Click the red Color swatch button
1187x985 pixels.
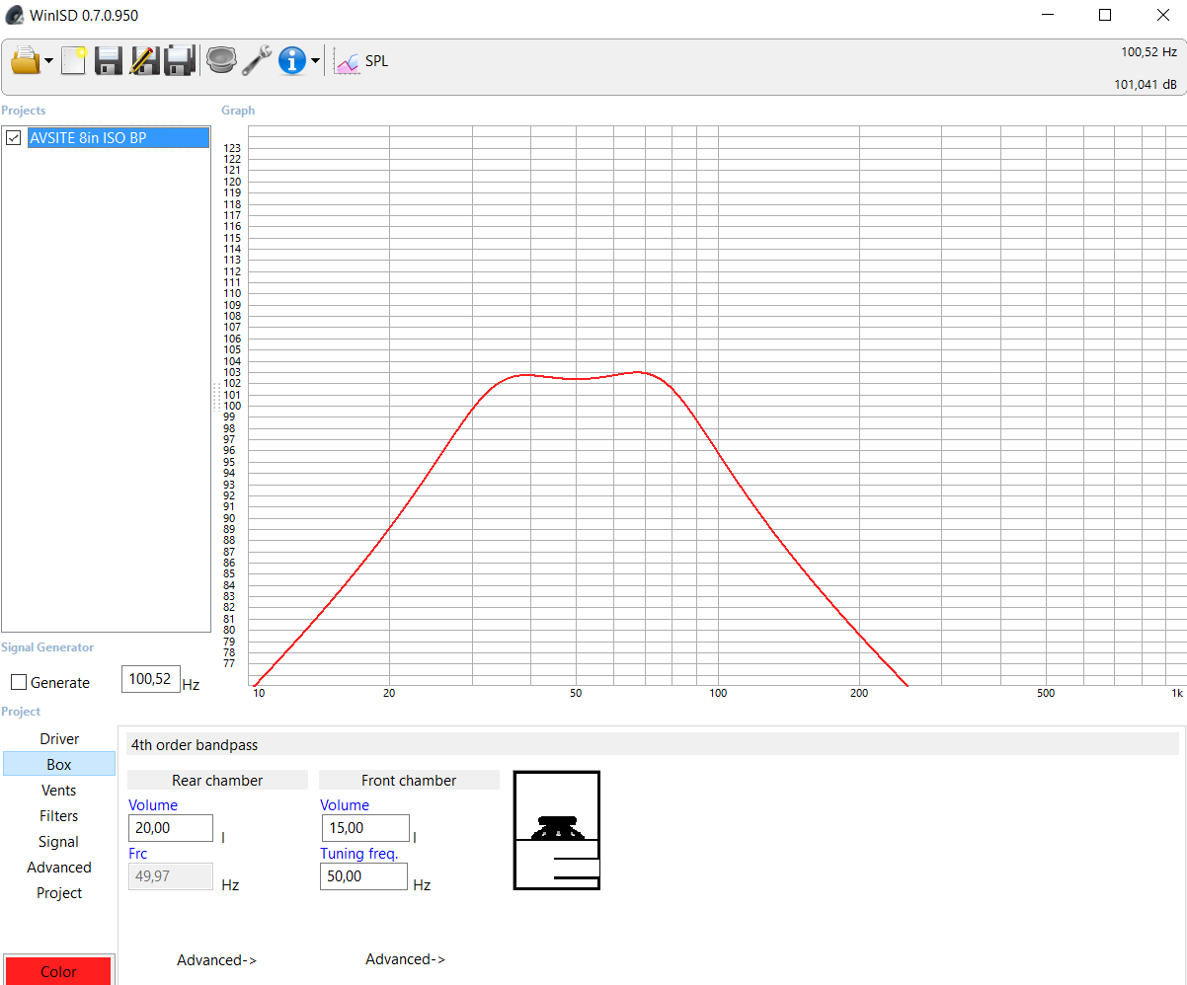pyautogui.click(x=58, y=971)
